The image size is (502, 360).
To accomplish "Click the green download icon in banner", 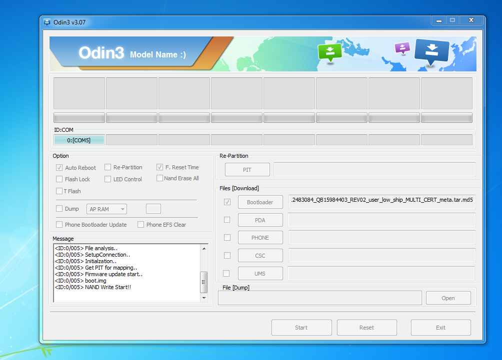I will [x=330, y=51].
